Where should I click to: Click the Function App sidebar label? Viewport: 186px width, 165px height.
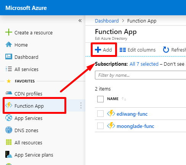pyautogui.click(x=29, y=106)
